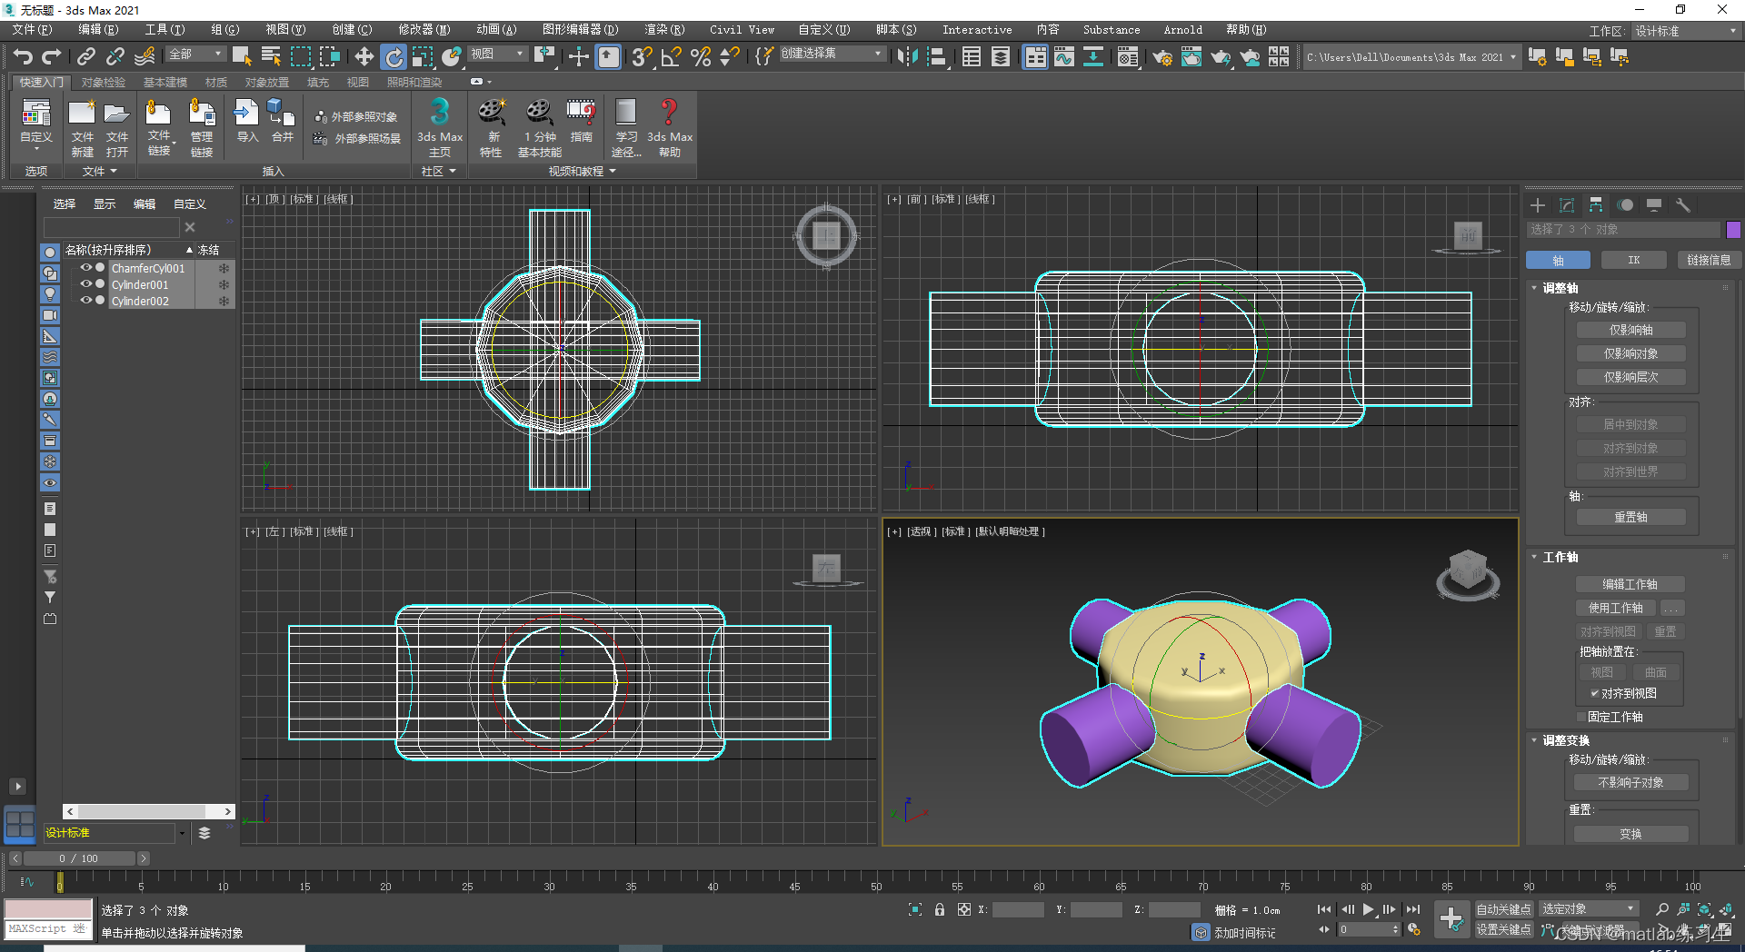Switch to the 基本建模 ribbon tab
Screen dimensions: 1745x952
[x=165, y=82]
